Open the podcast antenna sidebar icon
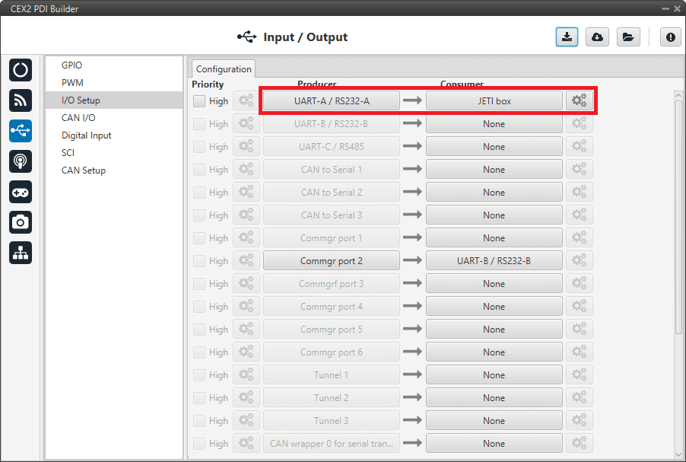This screenshot has width=686, height=462. pos(20,161)
